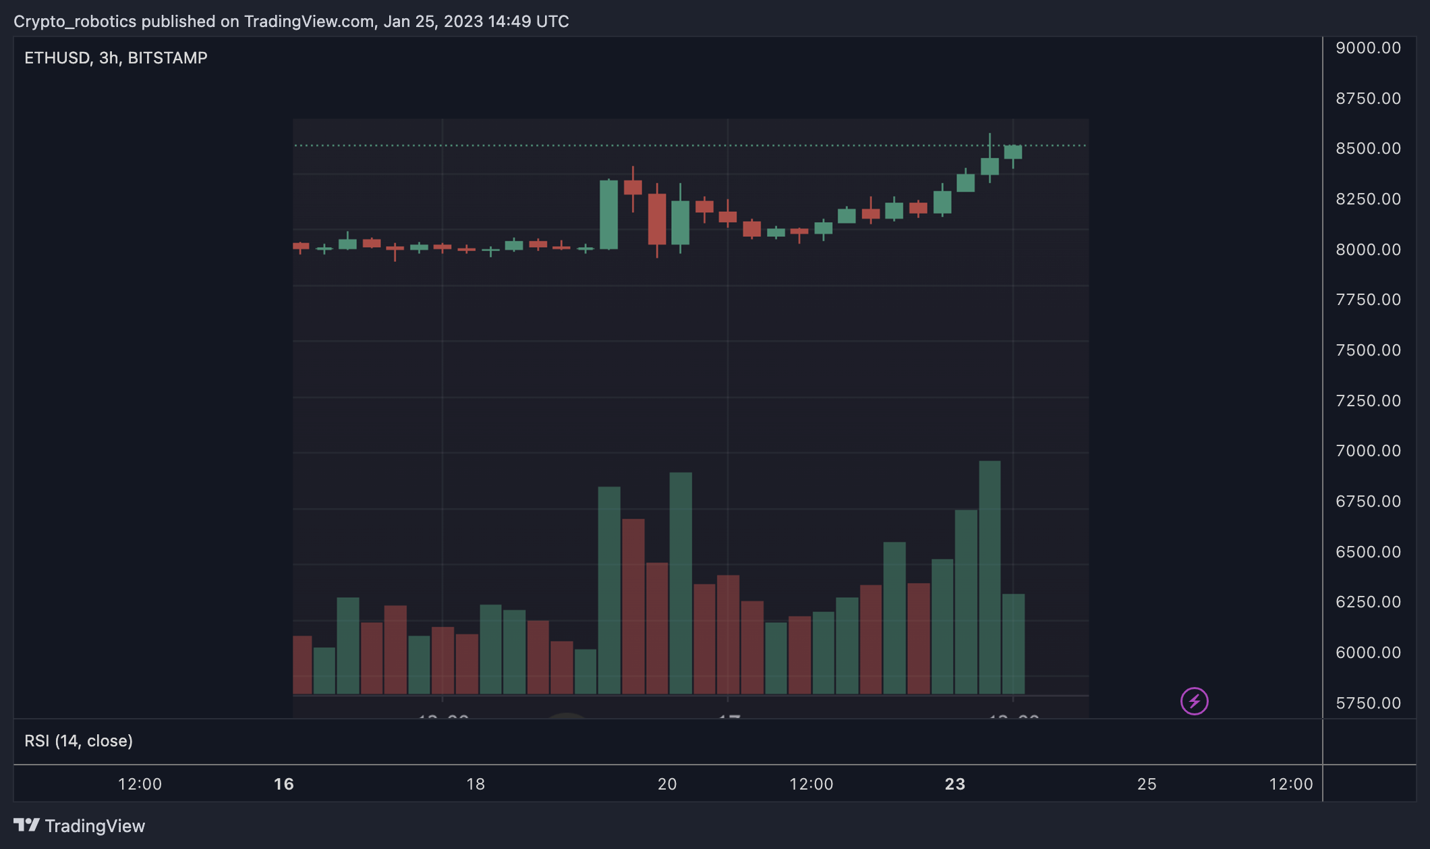1430x849 pixels.
Task: Click the TradingView logo at bottom left
Action: [x=79, y=826]
